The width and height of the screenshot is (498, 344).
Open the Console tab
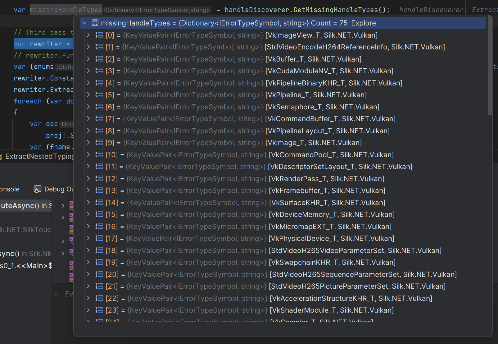pyautogui.click(x=10, y=189)
